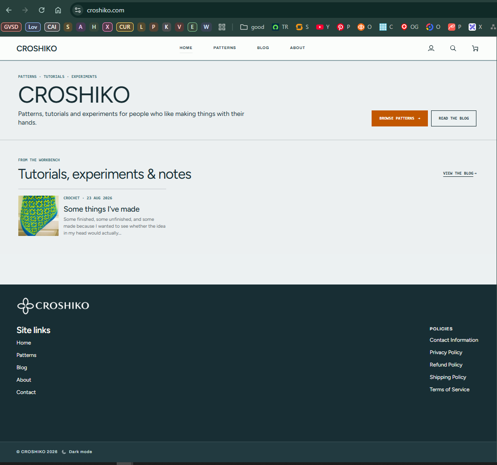Screen dimensions: 497x465
Task: Open the GVSD bookmark
Action: [x=11, y=27]
